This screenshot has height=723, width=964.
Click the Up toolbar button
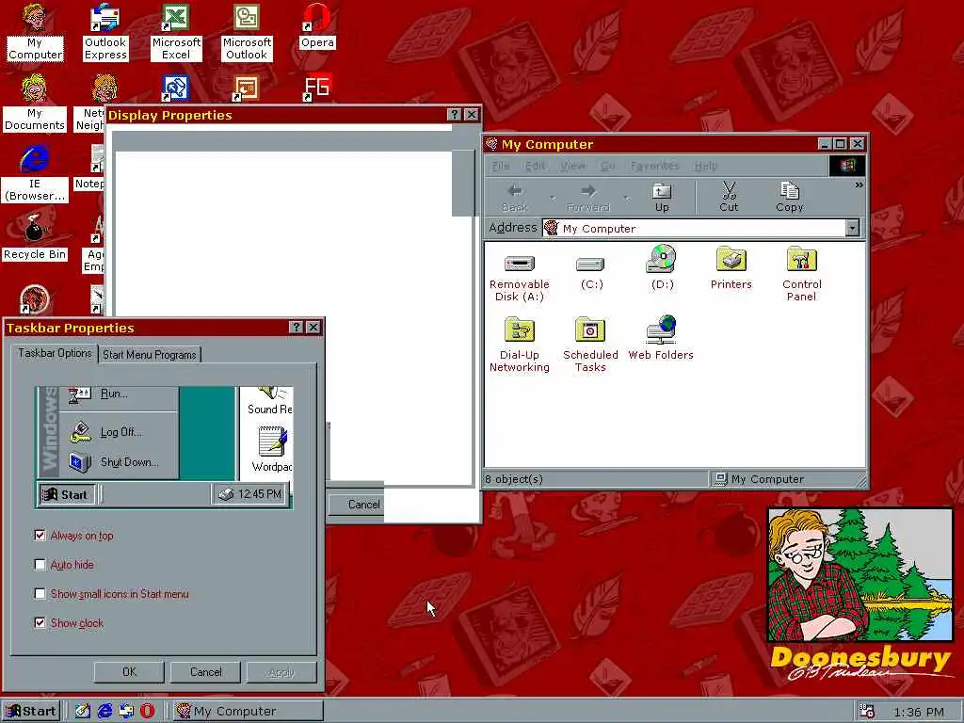(x=662, y=197)
